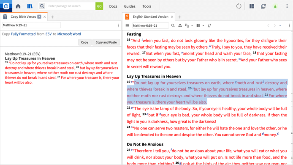Viewport: 293px width, 165px height.
Task: Expand the navigation history dropdown
Action: coord(280,26)
